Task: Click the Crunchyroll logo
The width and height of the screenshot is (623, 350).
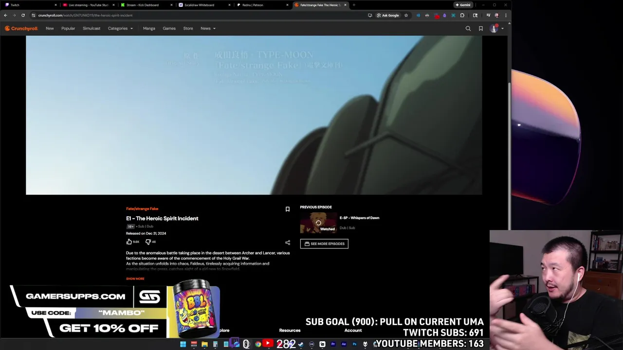Action: click(21, 29)
